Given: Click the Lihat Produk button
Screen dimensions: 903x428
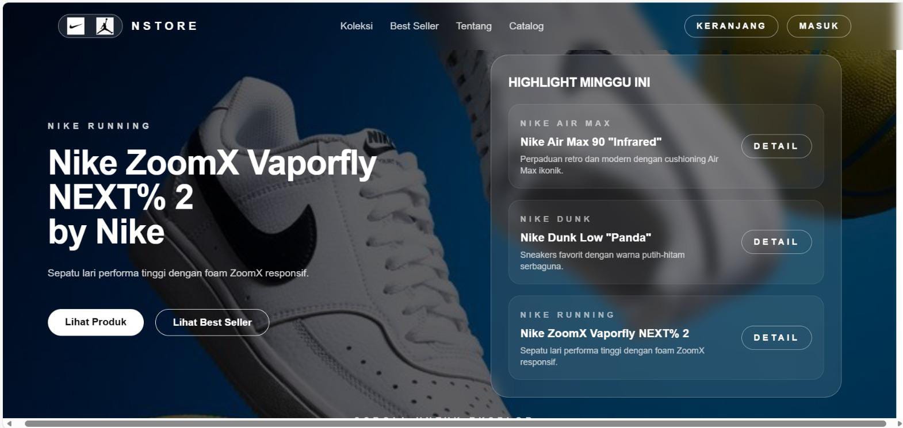Looking at the screenshot, I should [95, 322].
